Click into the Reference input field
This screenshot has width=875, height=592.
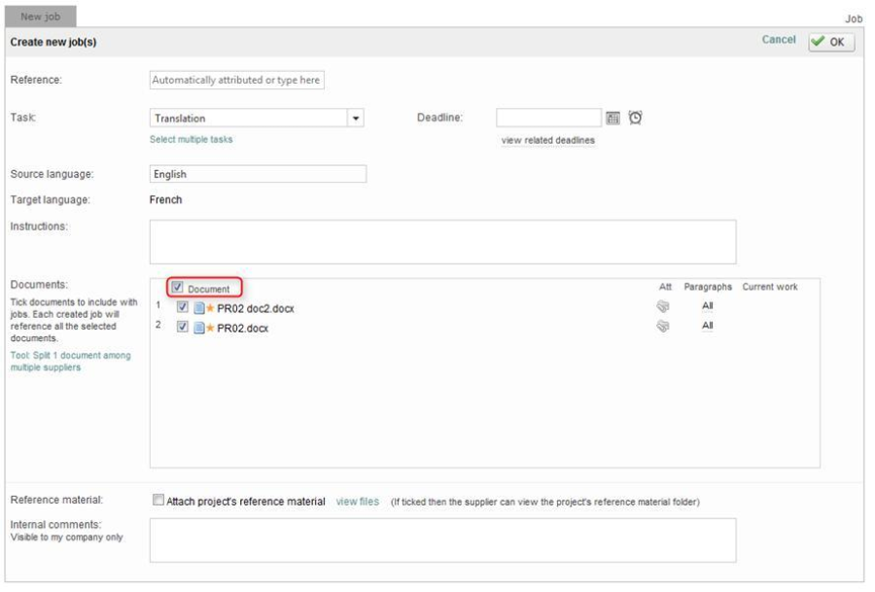click(x=236, y=81)
